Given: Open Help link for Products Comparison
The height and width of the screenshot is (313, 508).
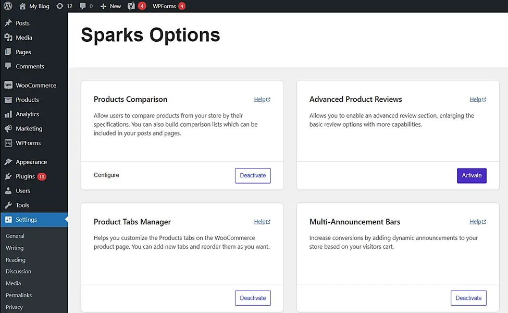Looking at the screenshot, I should [262, 99].
